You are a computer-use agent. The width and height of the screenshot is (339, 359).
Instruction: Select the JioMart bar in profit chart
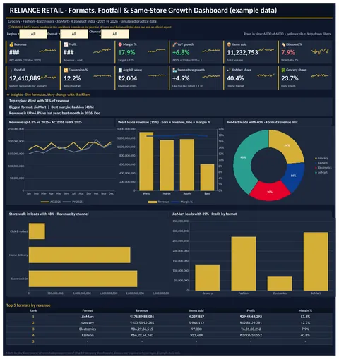(316, 262)
